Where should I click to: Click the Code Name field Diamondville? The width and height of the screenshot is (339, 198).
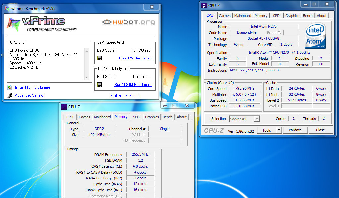247,33
